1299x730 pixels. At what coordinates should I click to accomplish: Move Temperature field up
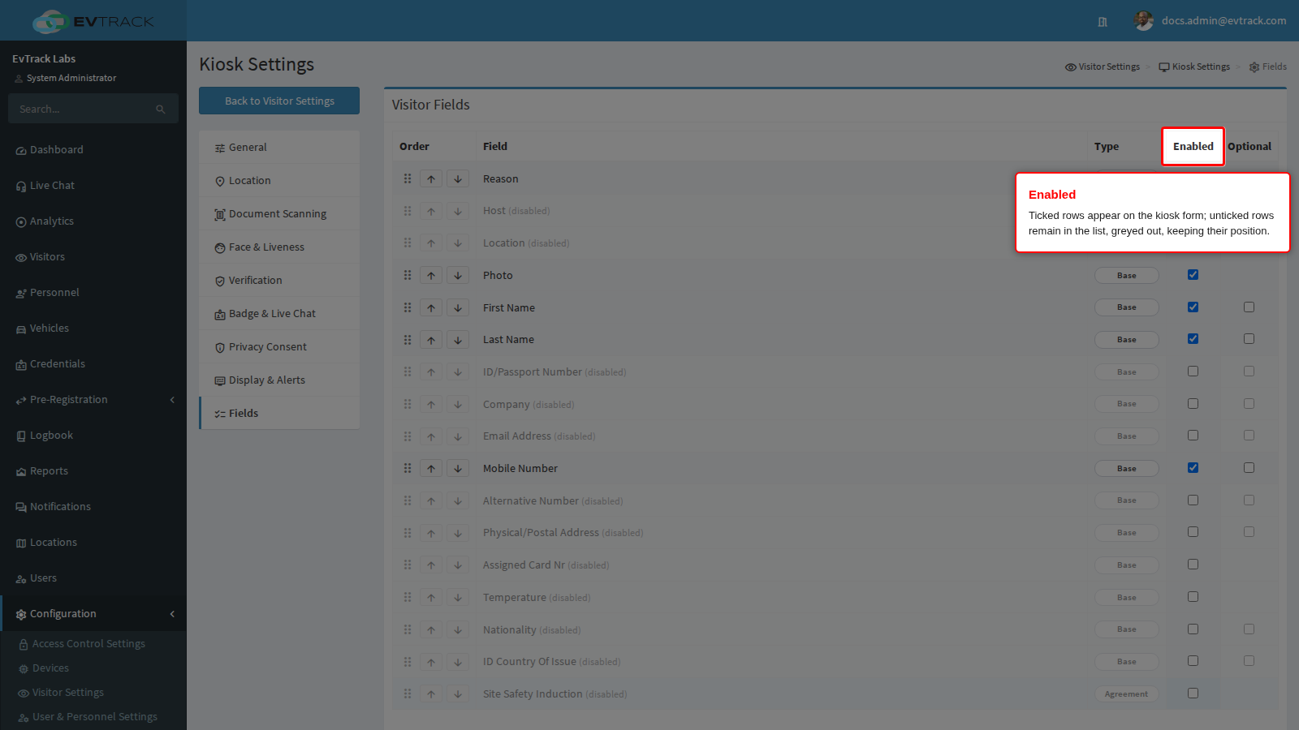click(431, 598)
